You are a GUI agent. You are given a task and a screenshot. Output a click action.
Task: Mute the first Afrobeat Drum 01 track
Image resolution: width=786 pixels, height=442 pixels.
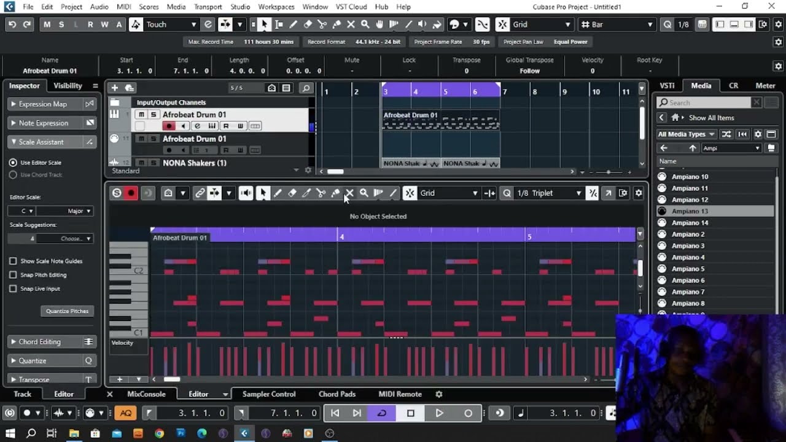coord(142,115)
